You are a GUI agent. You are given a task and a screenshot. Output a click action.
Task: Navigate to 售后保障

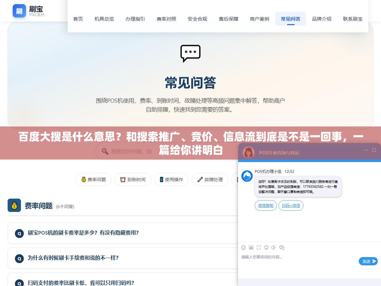tap(229, 19)
